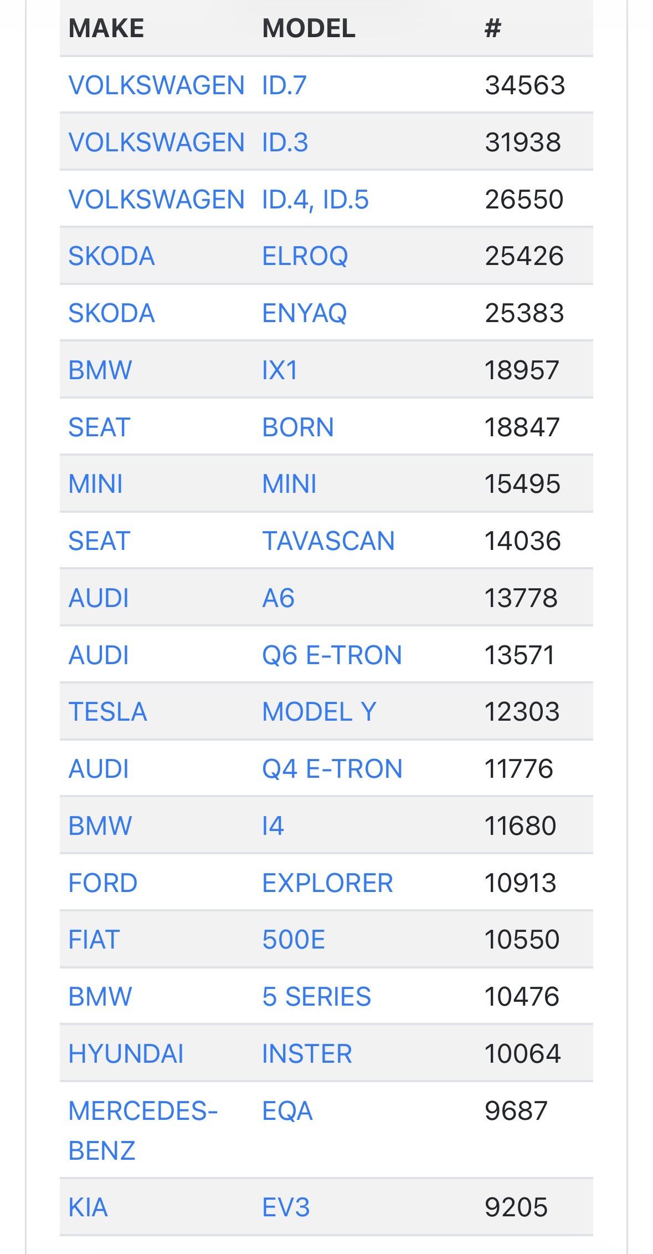Select the Fiat 500E link
The height and width of the screenshot is (1254, 653).
pyautogui.click(x=294, y=940)
